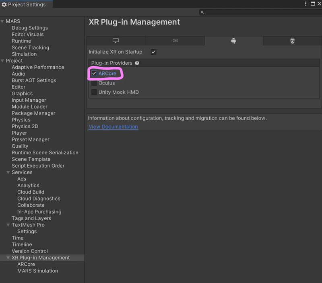Viewport: 322px width, 283px height.
Task: Select Player in the settings list
Action: [x=19, y=133]
